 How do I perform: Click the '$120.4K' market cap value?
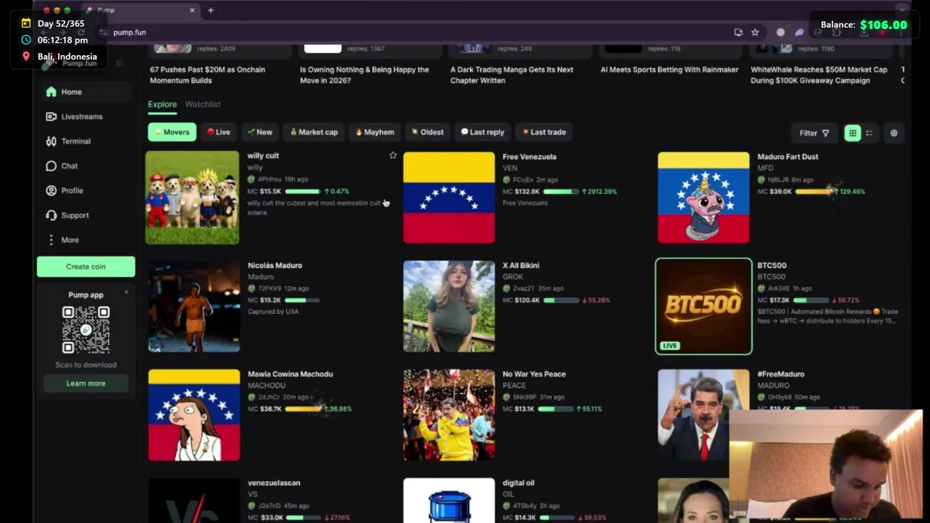(x=527, y=300)
